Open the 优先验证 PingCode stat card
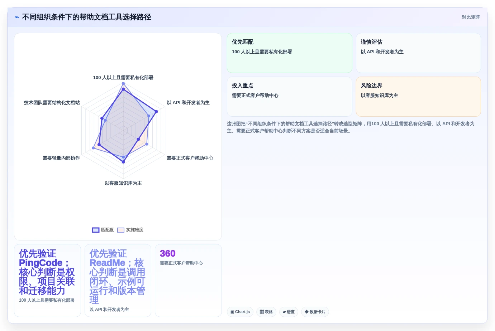Image resolution: width=495 pixels, height=331 pixels. (47, 281)
